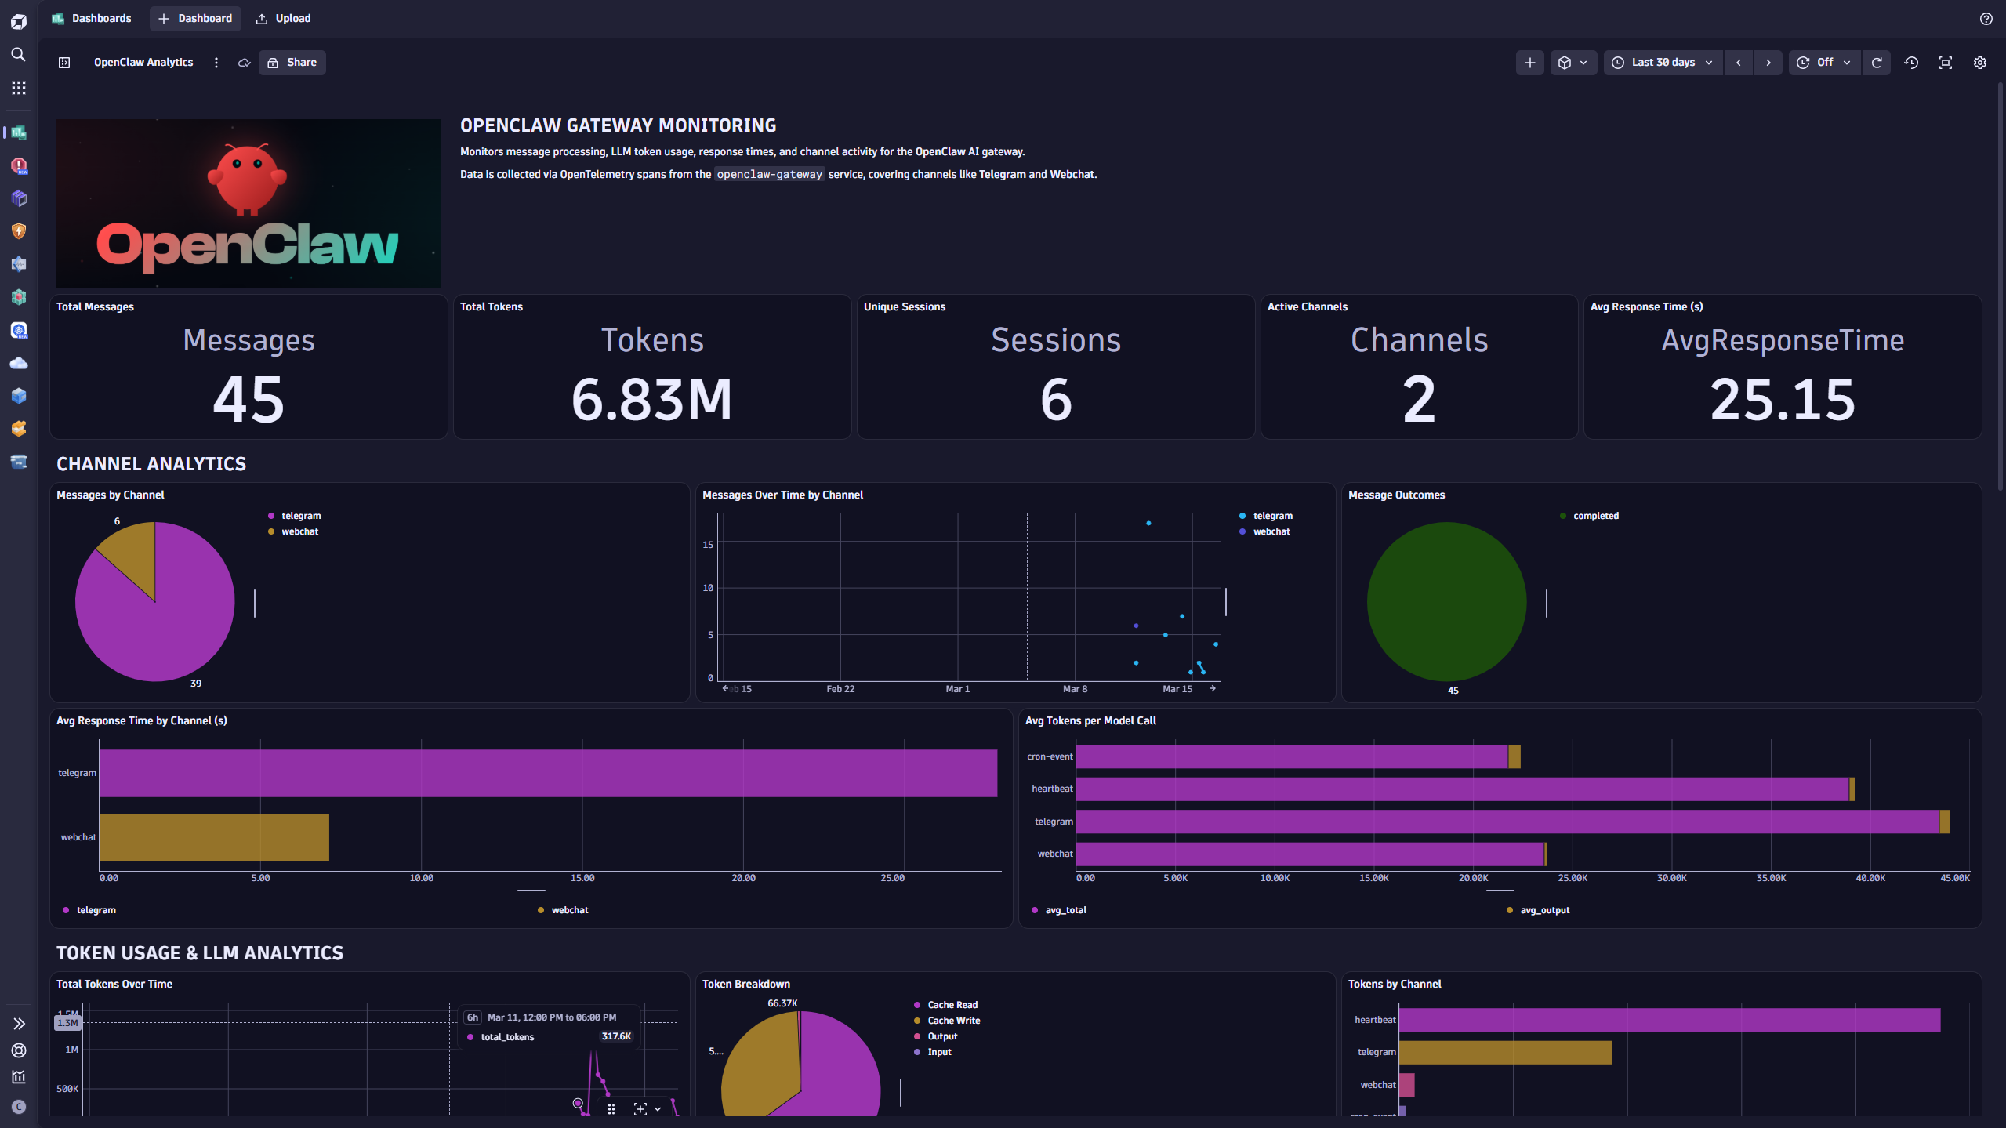Click the help question mark icon

point(1986,19)
